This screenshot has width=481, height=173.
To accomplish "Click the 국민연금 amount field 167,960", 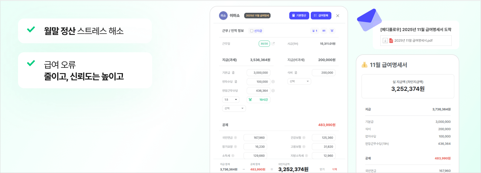I will tap(255, 137).
